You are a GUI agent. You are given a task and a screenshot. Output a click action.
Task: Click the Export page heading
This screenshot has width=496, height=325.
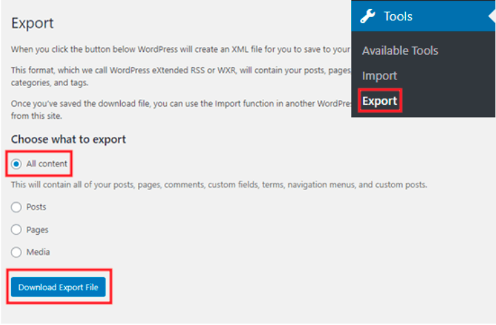pos(32,23)
